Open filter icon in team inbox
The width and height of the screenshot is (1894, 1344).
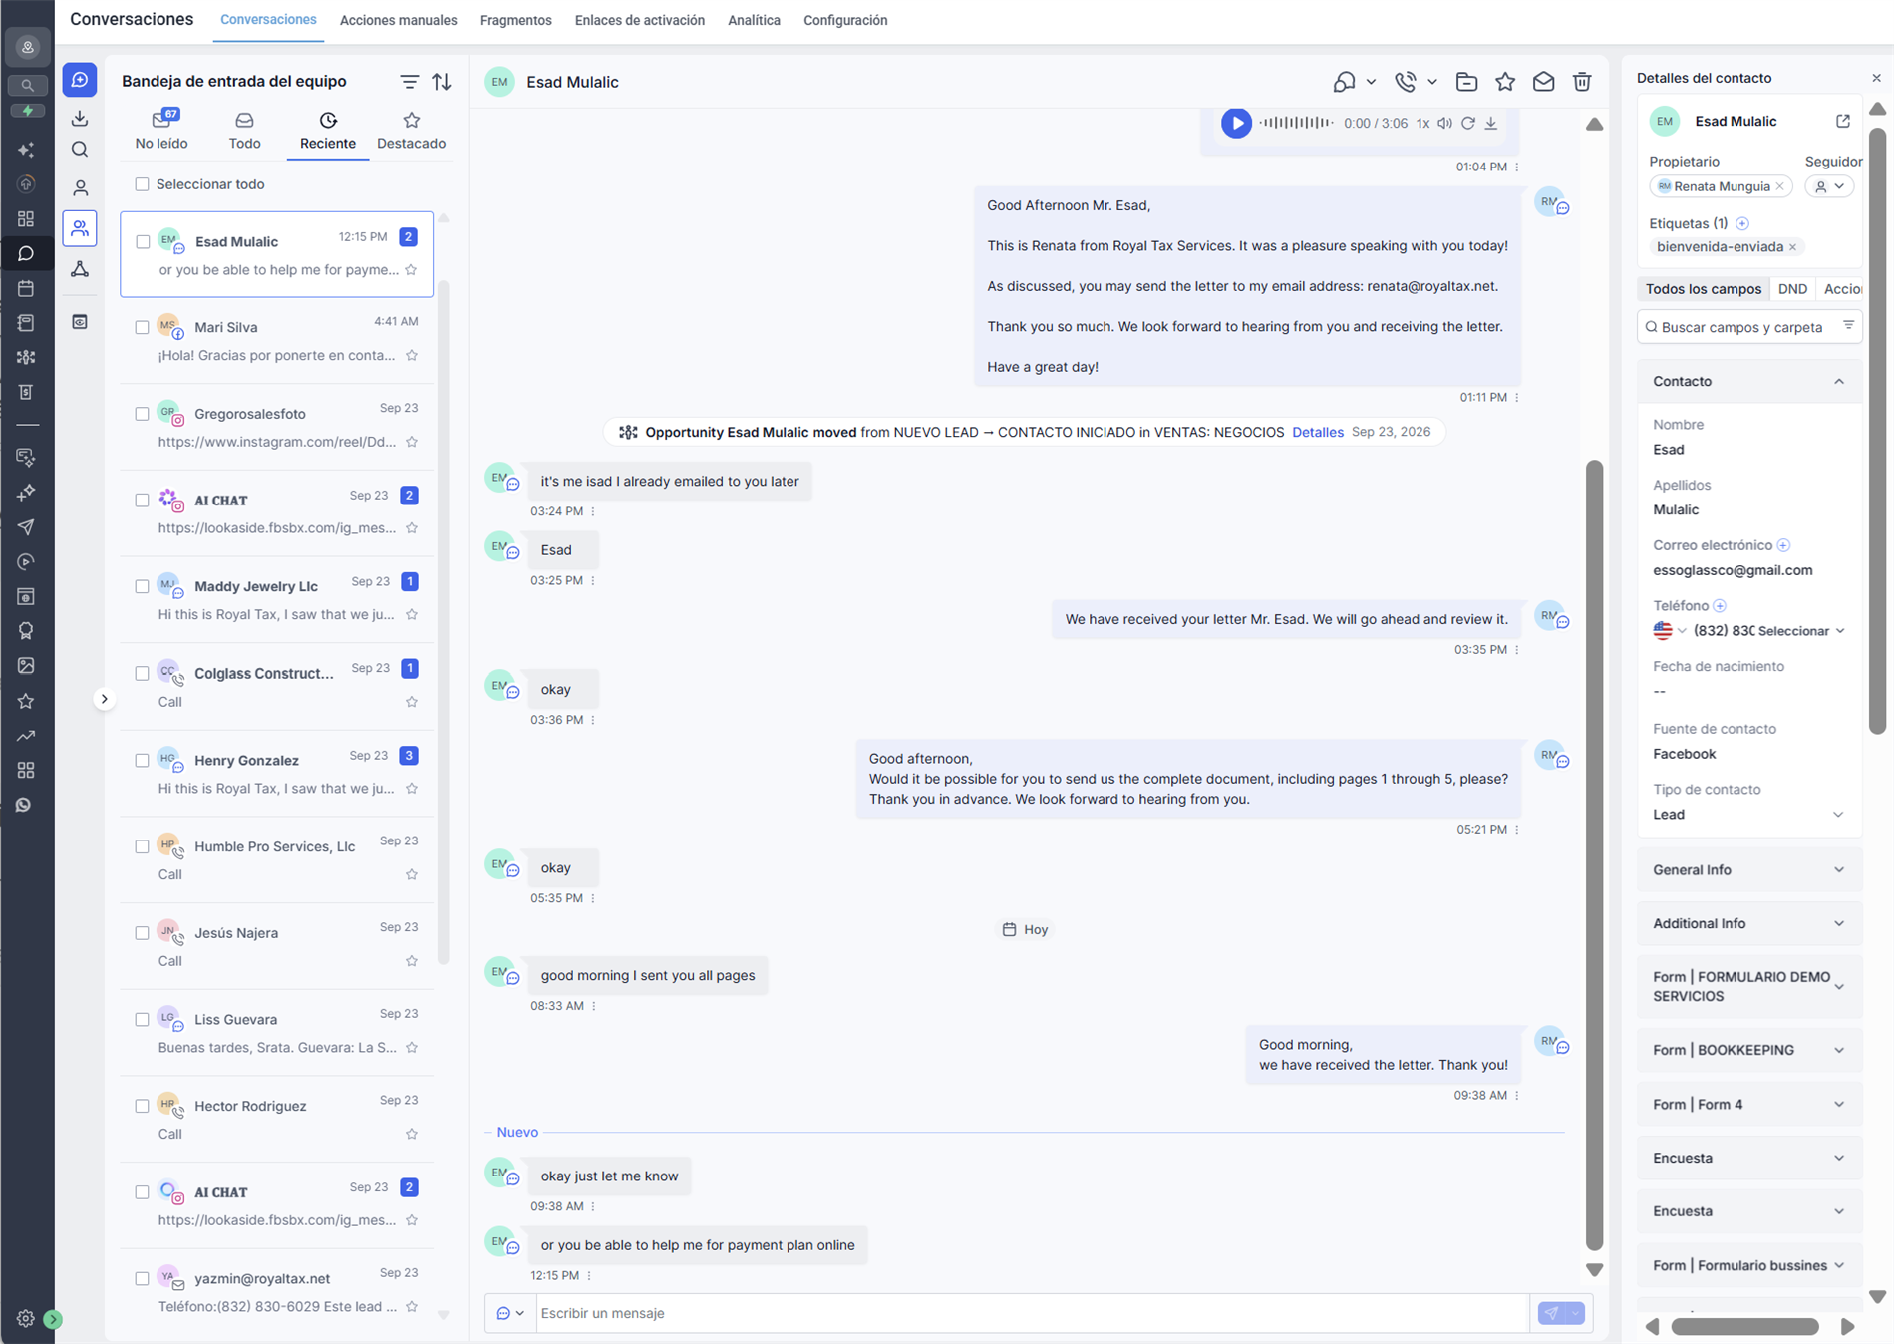(x=409, y=82)
